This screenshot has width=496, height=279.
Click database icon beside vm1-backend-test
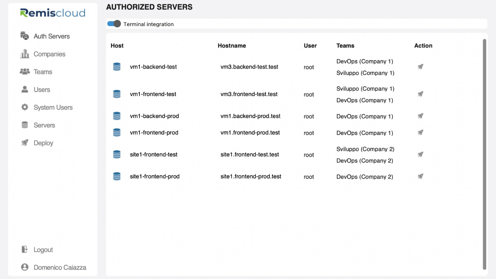117,67
